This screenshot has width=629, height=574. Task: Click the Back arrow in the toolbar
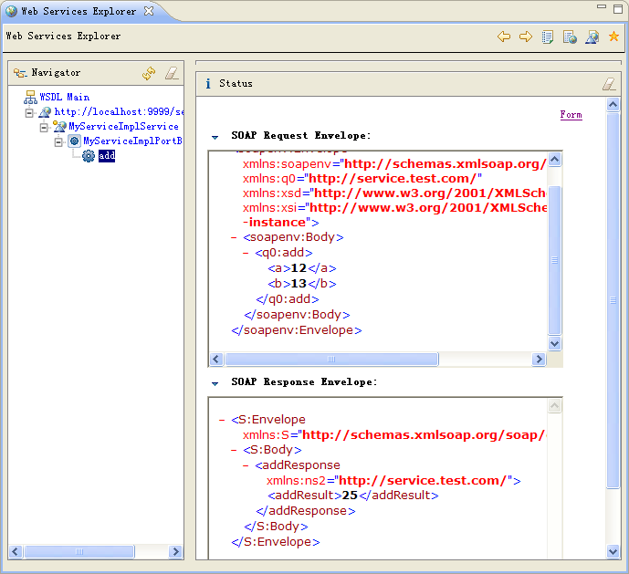click(504, 37)
